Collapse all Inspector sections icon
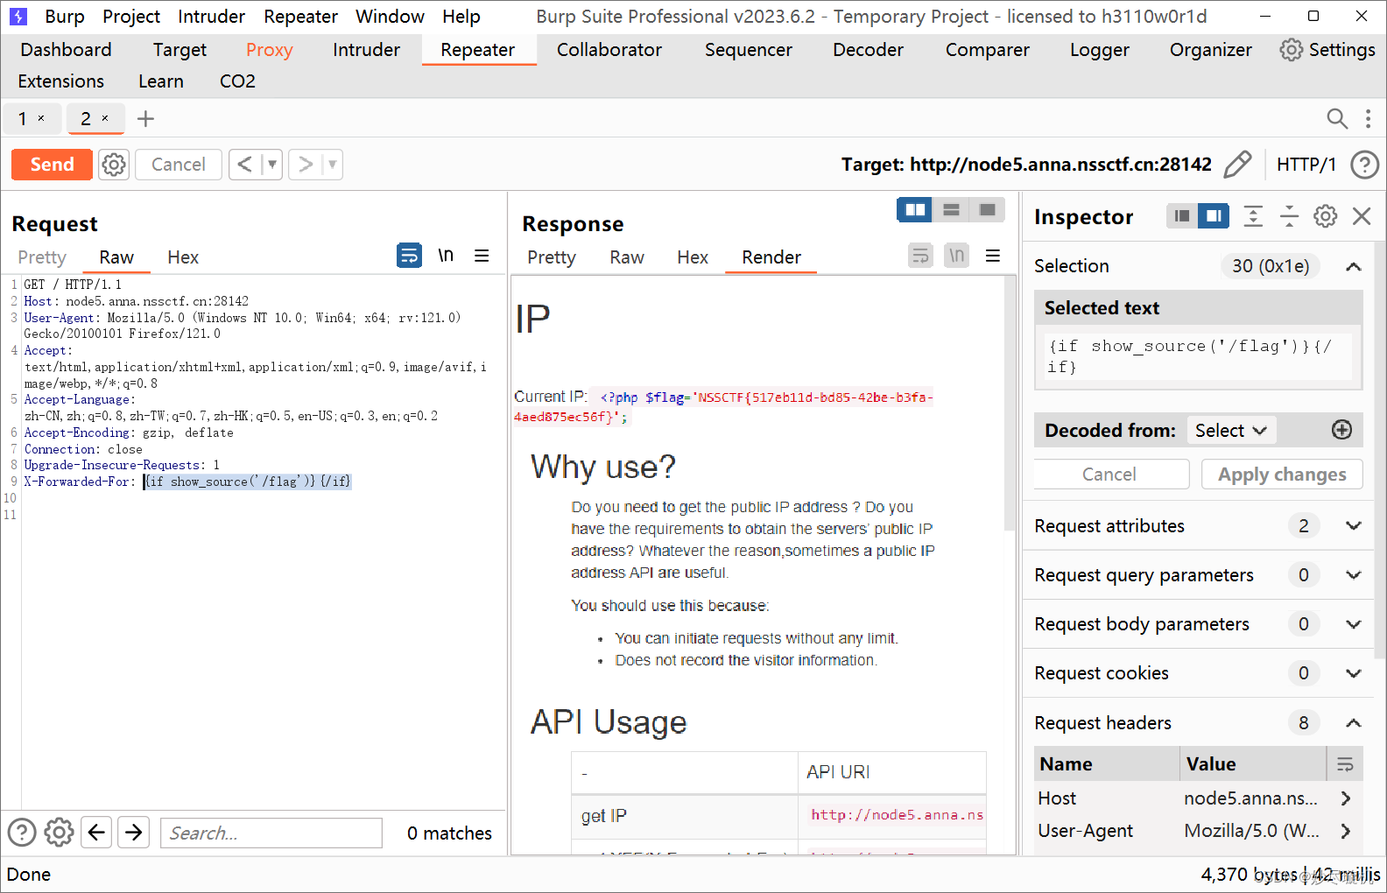This screenshot has height=893, width=1387. [x=1289, y=216]
